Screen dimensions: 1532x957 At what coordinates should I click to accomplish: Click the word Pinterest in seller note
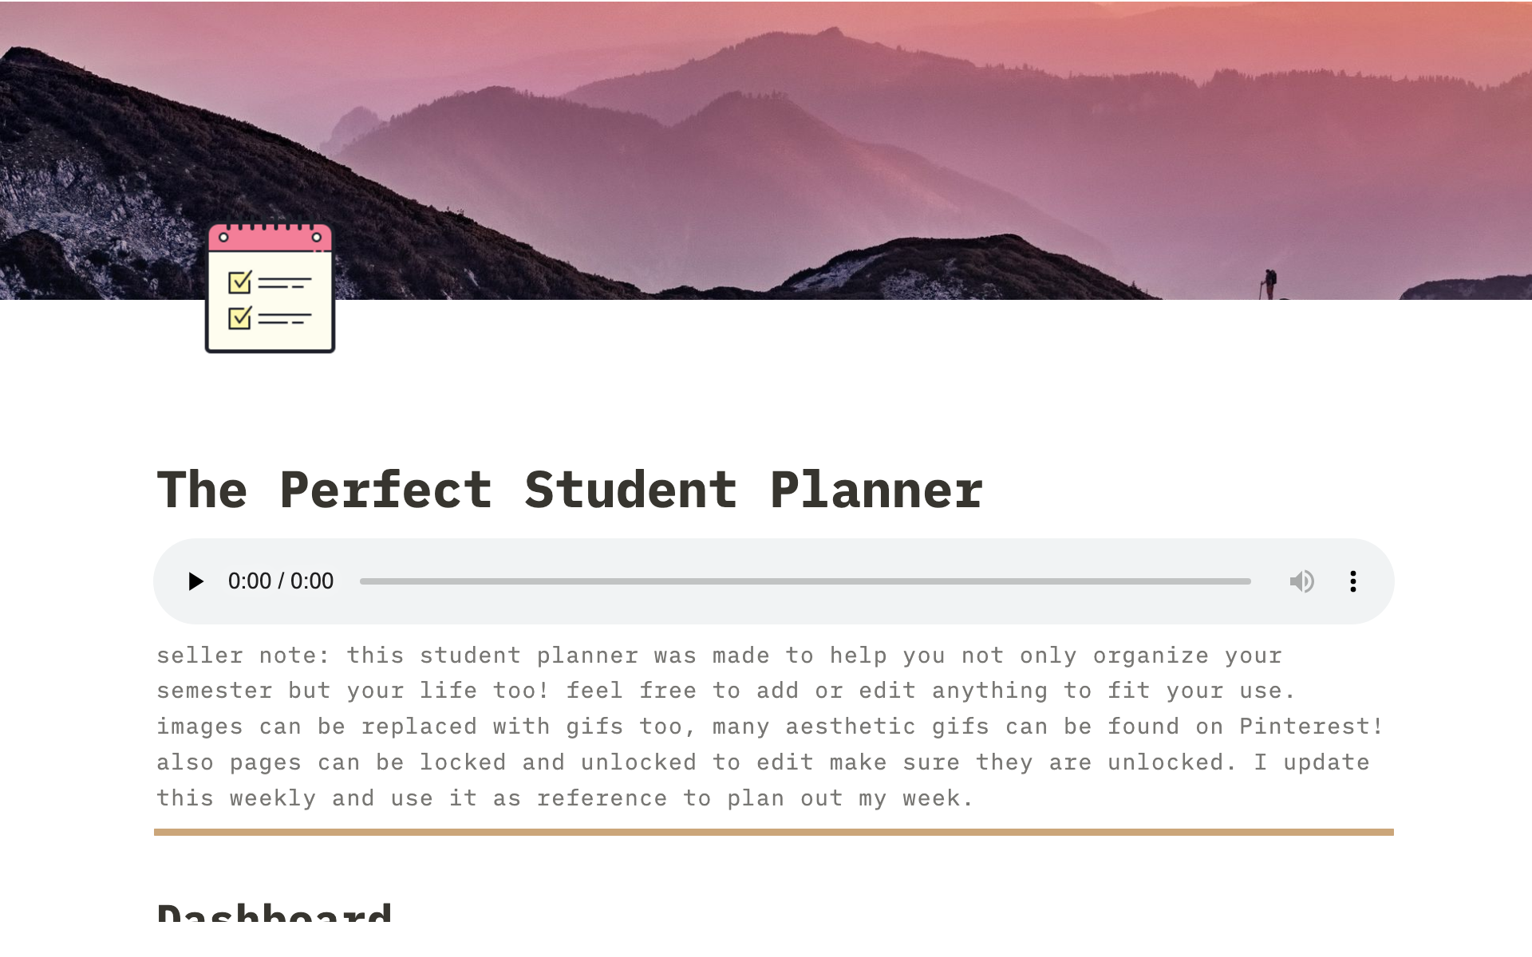click(1310, 727)
